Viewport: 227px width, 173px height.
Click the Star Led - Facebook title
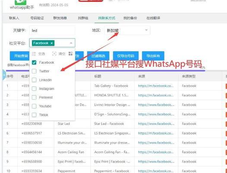coord(109,124)
